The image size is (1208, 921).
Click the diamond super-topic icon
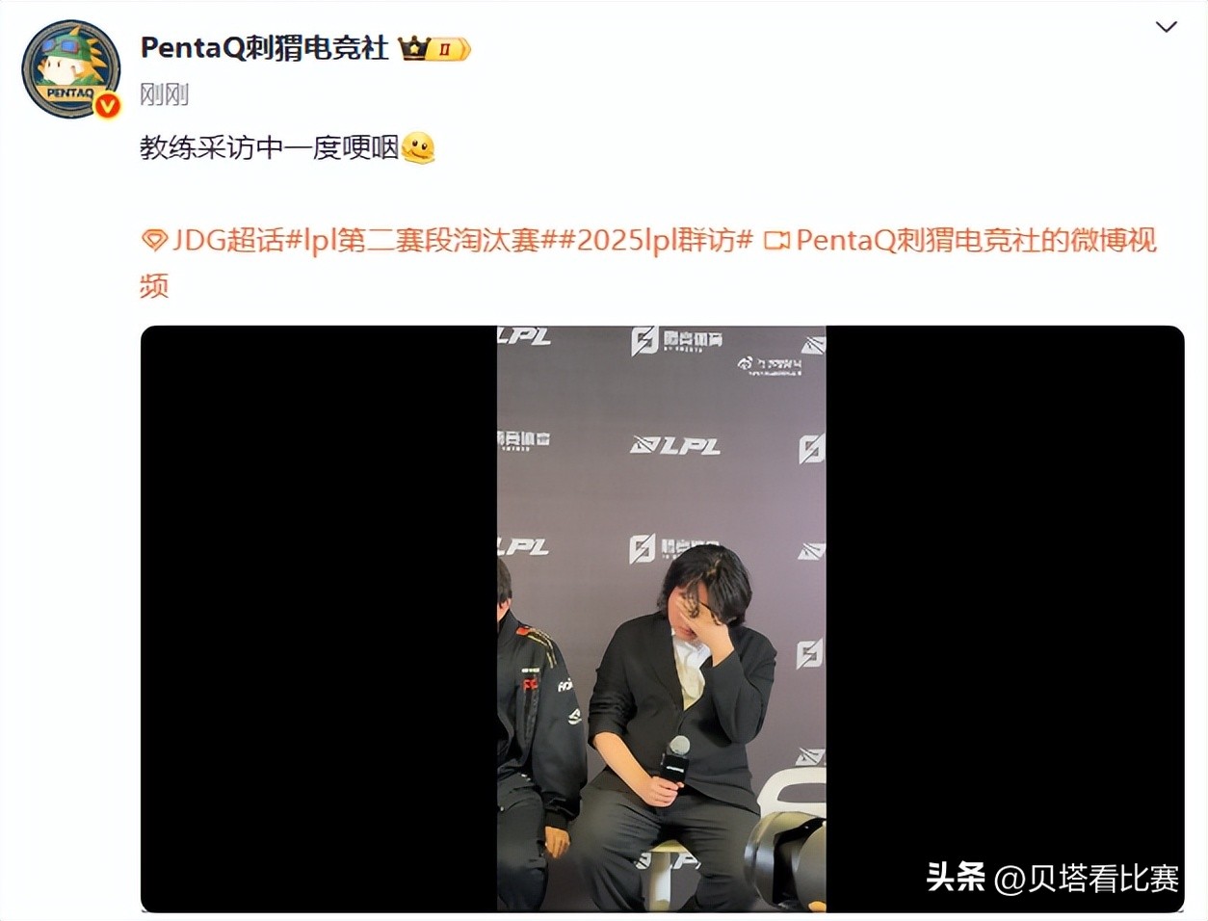(154, 240)
